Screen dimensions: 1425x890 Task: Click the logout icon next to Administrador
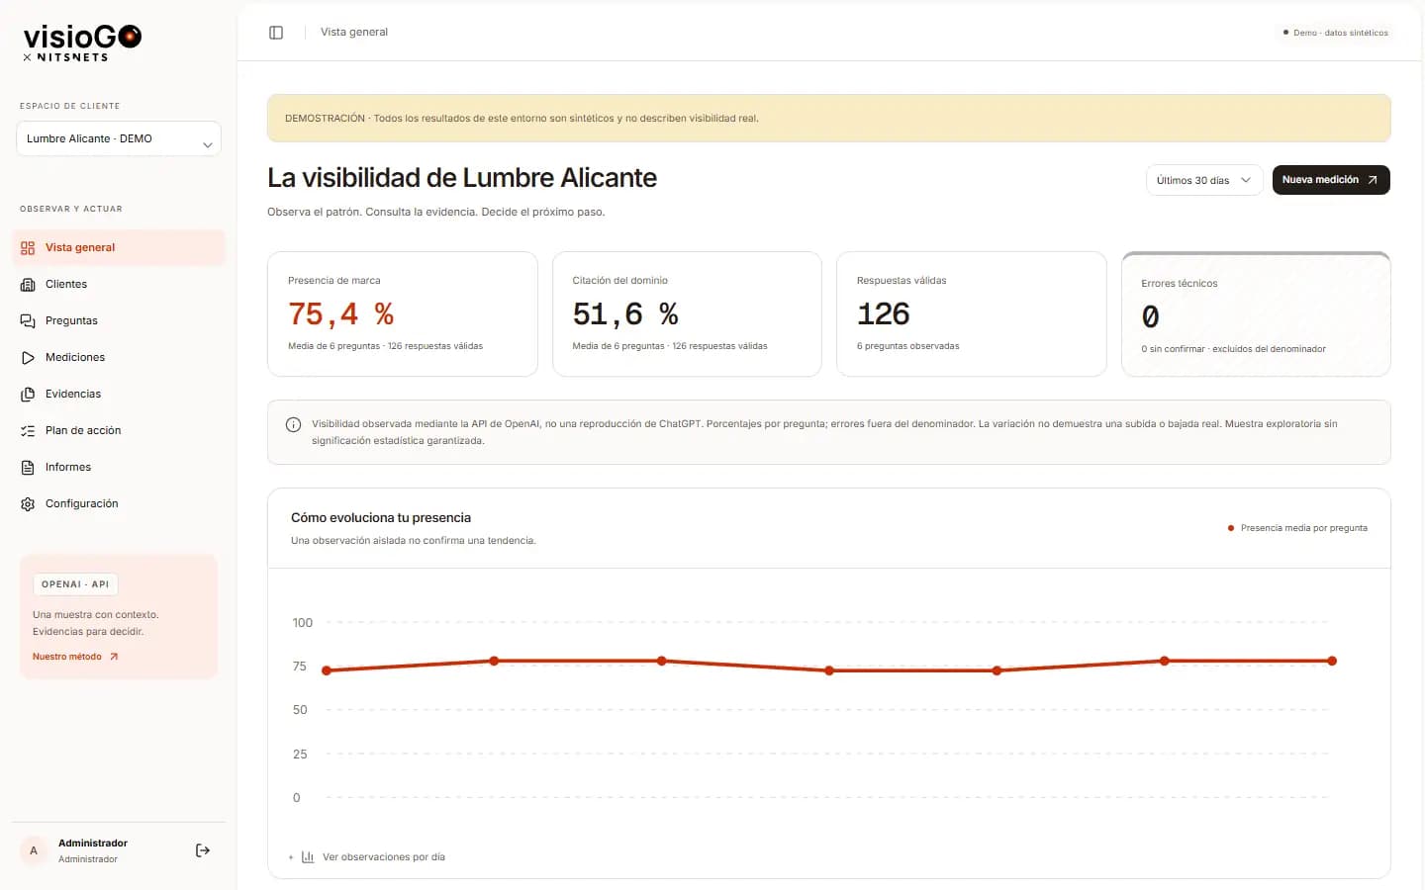point(203,850)
